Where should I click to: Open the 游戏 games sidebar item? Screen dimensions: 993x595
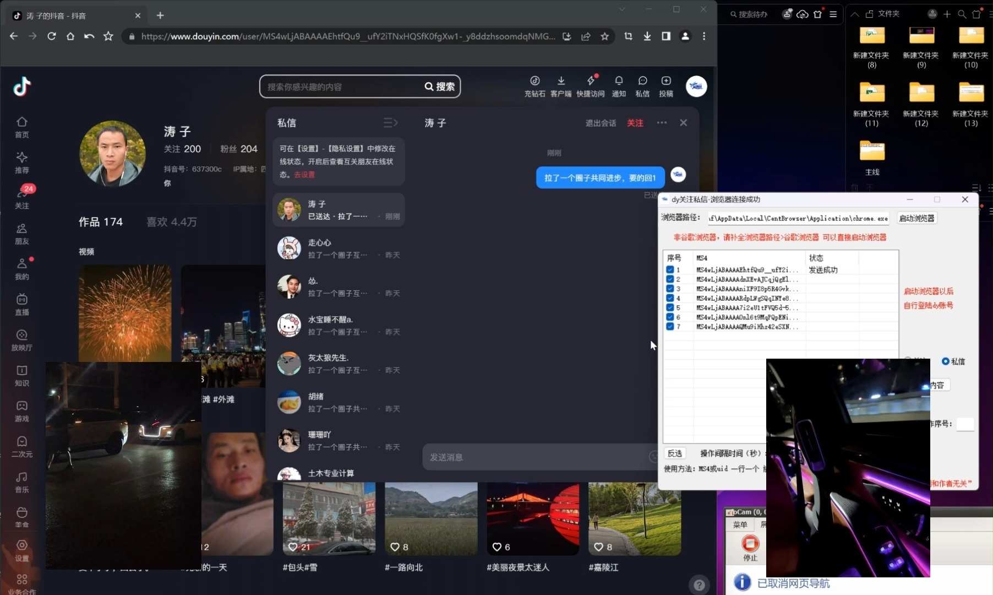(21, 412)
